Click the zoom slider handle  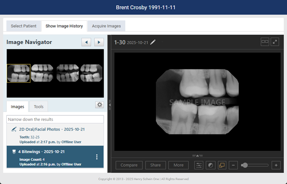click(244, 165)
